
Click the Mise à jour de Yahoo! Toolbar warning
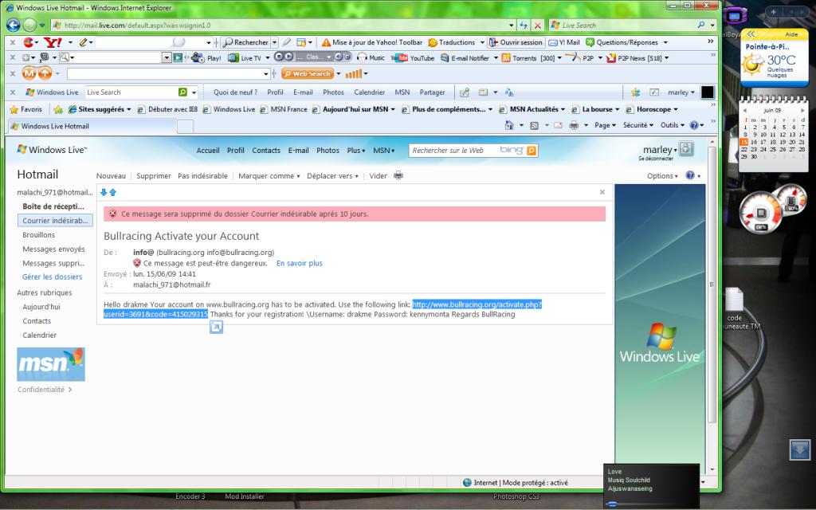pyautogui.click(x=371, y=42)
